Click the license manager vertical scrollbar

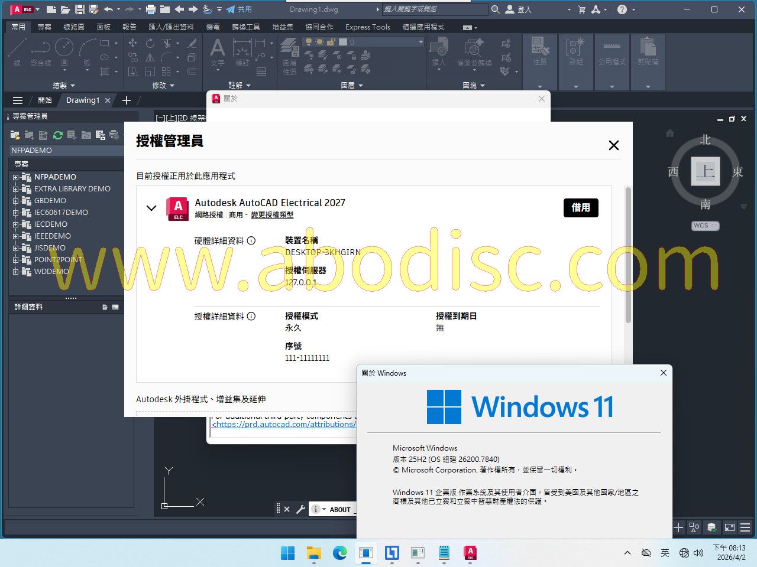[x=627, y=255]
